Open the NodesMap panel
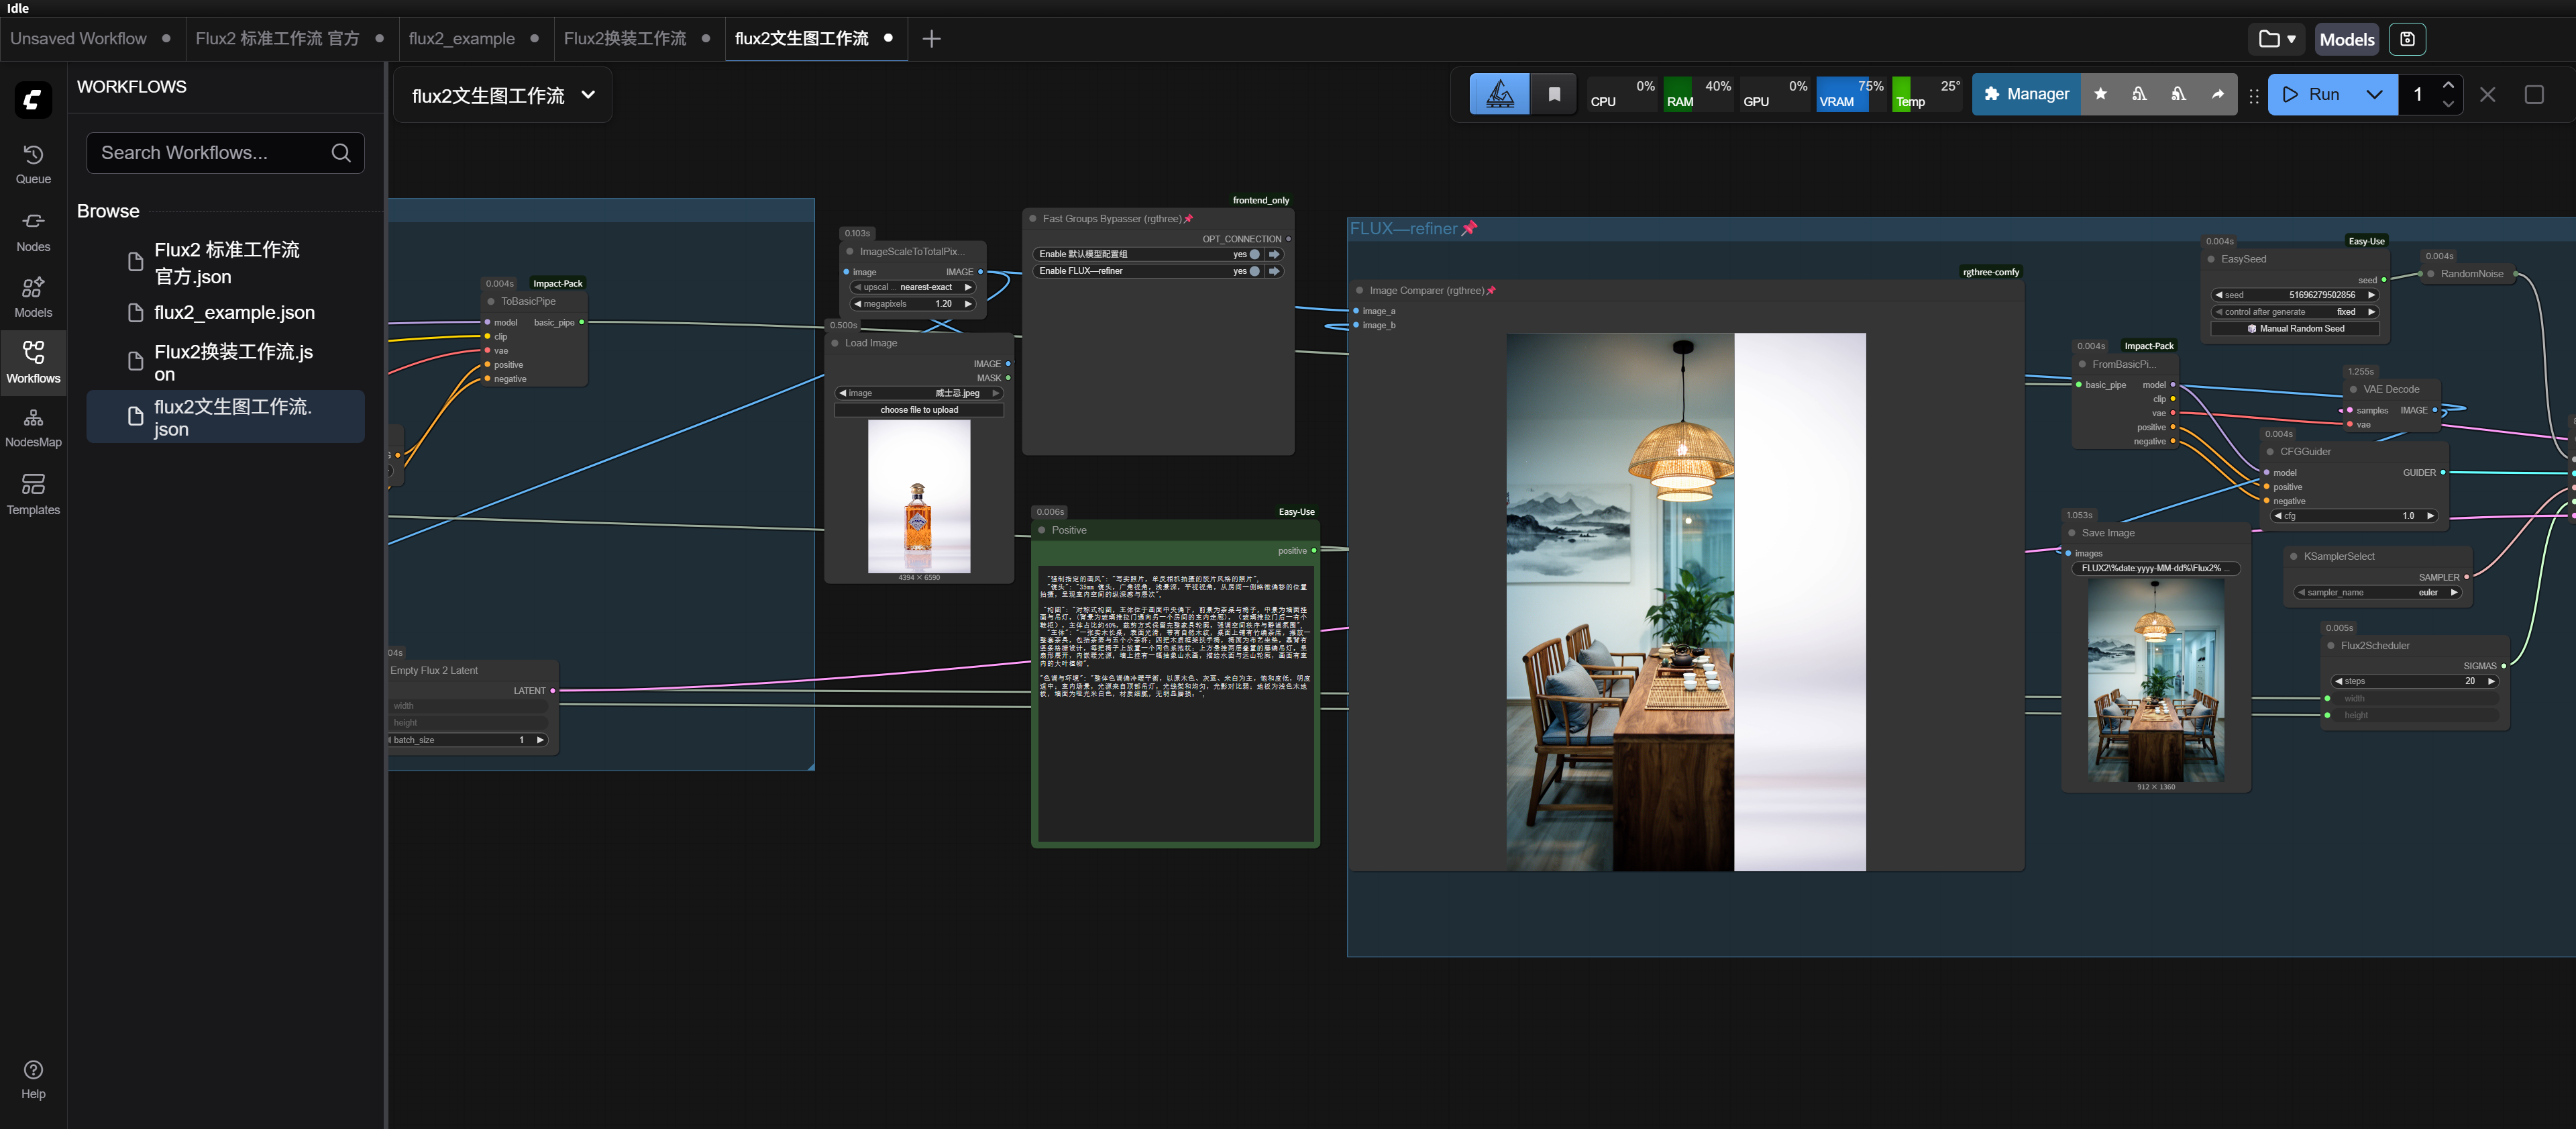This screenshot has height=1129, width=2576. coord(33,426)
